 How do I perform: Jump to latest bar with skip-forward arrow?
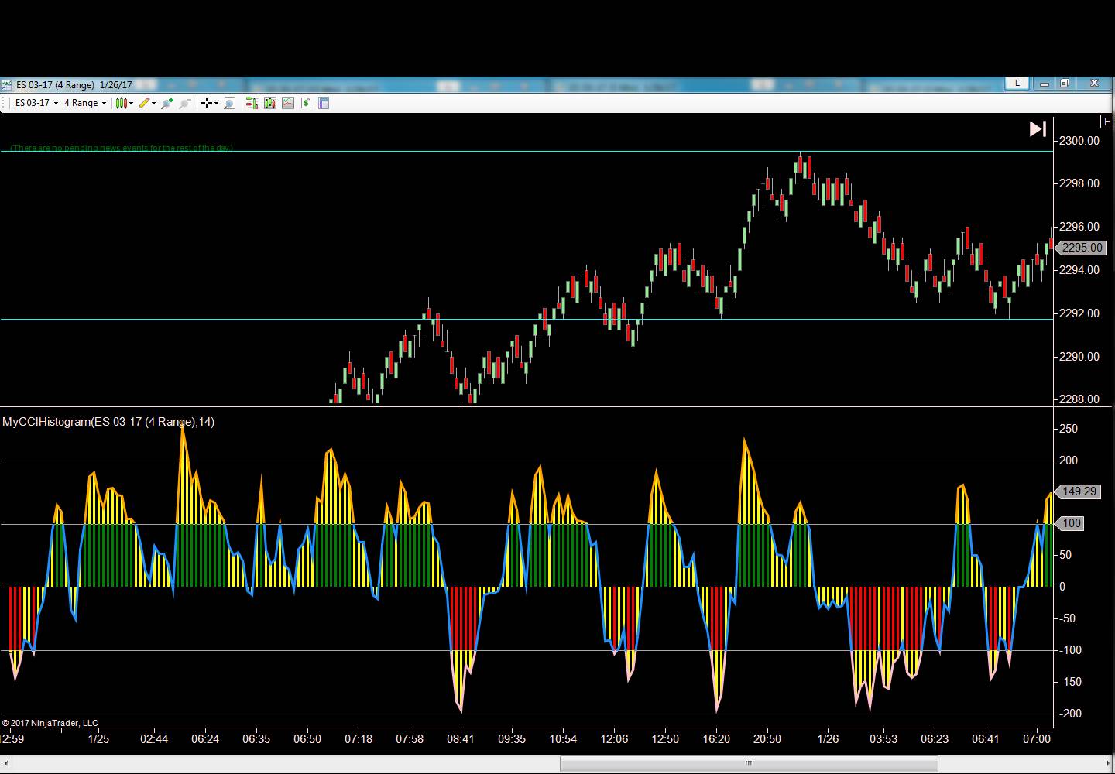pos(1038,128)
